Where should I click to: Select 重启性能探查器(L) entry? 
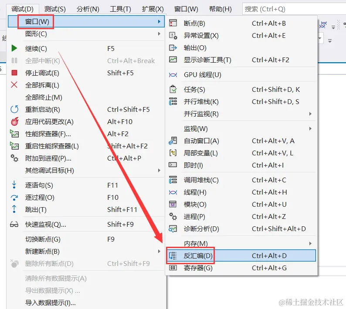52,146
